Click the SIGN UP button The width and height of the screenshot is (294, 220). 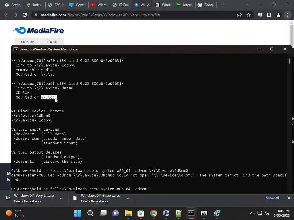tap(27, 42)
